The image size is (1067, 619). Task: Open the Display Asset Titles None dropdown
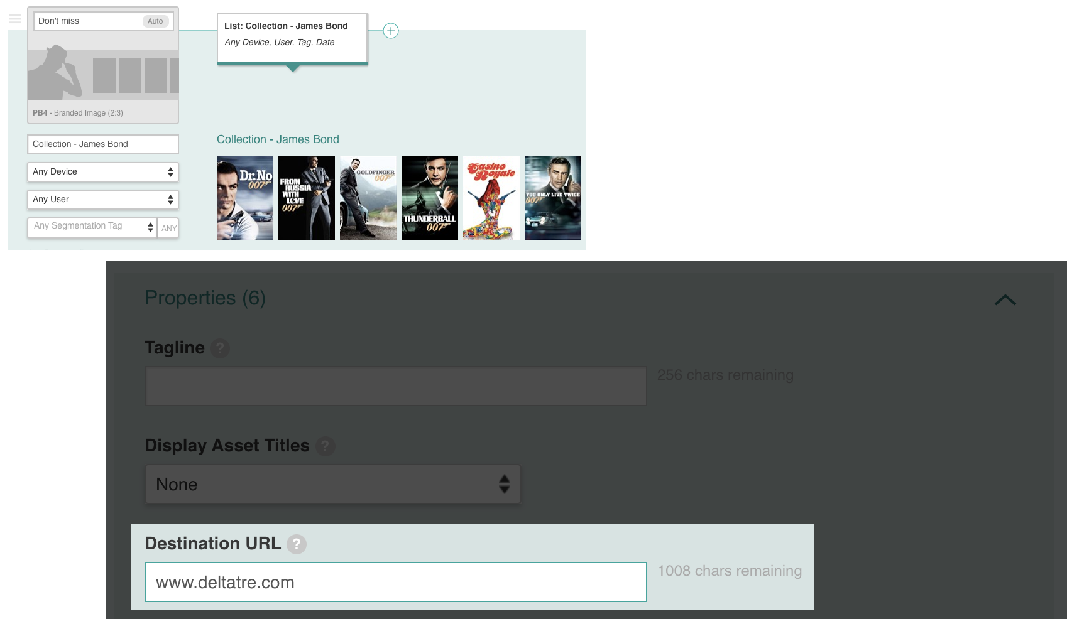[333, 484]
